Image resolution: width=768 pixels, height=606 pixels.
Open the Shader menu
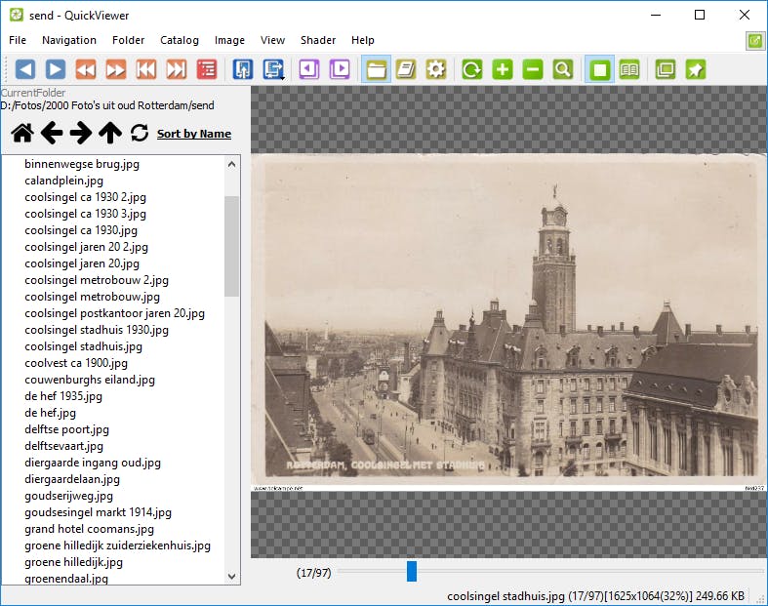pyautogui.click(x=318, y=40)
